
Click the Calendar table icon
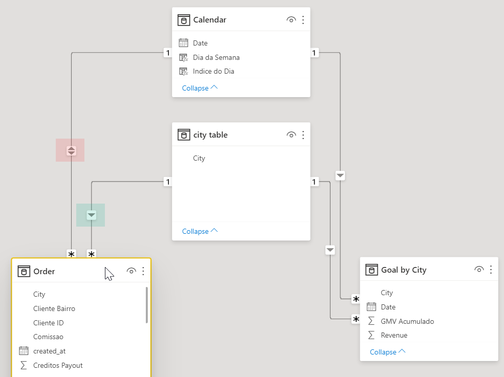click(184, 20)
